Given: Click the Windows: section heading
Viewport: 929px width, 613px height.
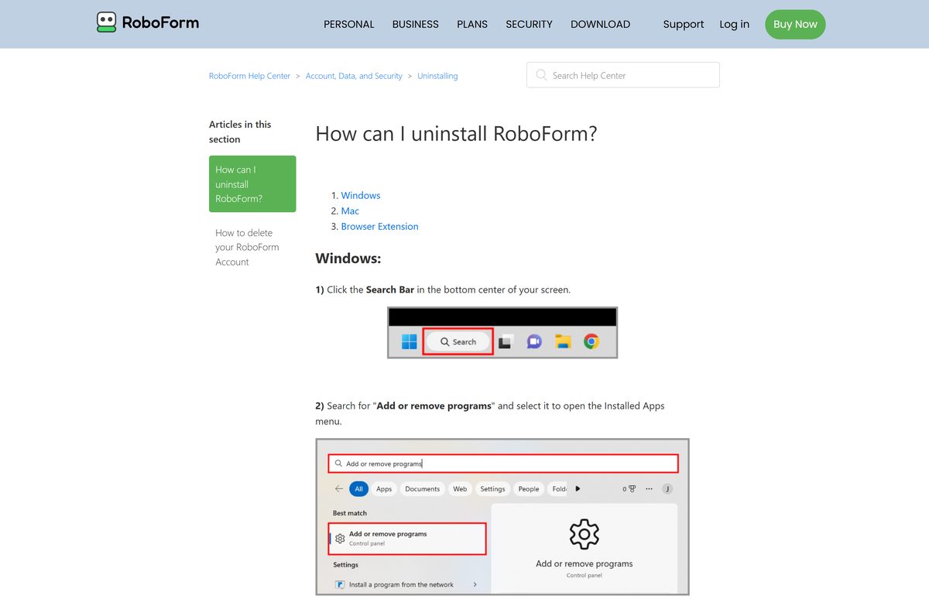Looking at the screenshot, I should click(x=348, y=258).
